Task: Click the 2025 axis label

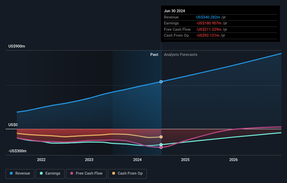Action: (x=185, y=160)
